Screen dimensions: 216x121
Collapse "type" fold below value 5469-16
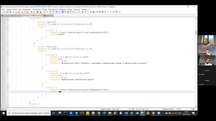pos(8,26)
